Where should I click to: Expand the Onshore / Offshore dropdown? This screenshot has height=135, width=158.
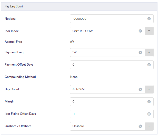pos(149,126)
